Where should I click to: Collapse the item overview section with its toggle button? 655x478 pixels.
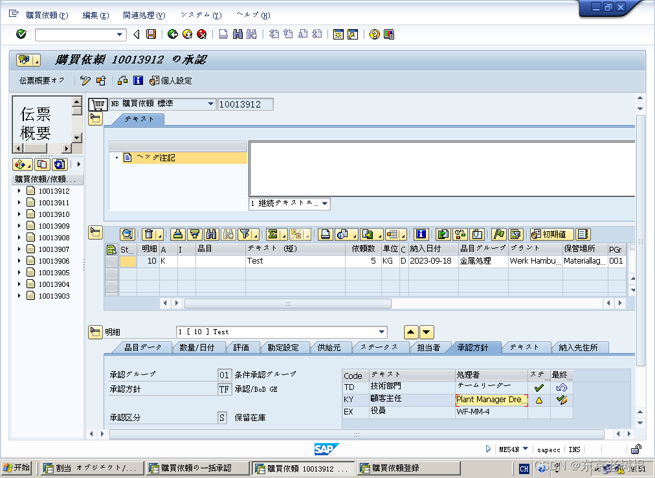point(96,233)
